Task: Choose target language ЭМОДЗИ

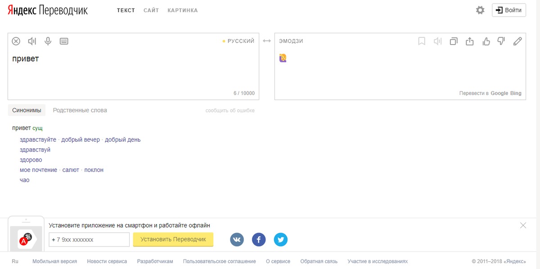Action: point(291,41)
